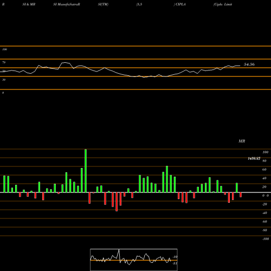Image resolution: width=271 pixels, height=271 pixels.
Task: Click the price value 1430.92
Action: coord(254,159)
